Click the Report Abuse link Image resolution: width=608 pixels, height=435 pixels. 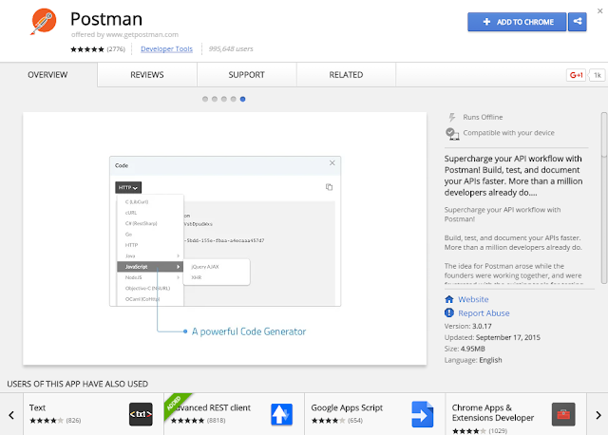pos(484,312)
